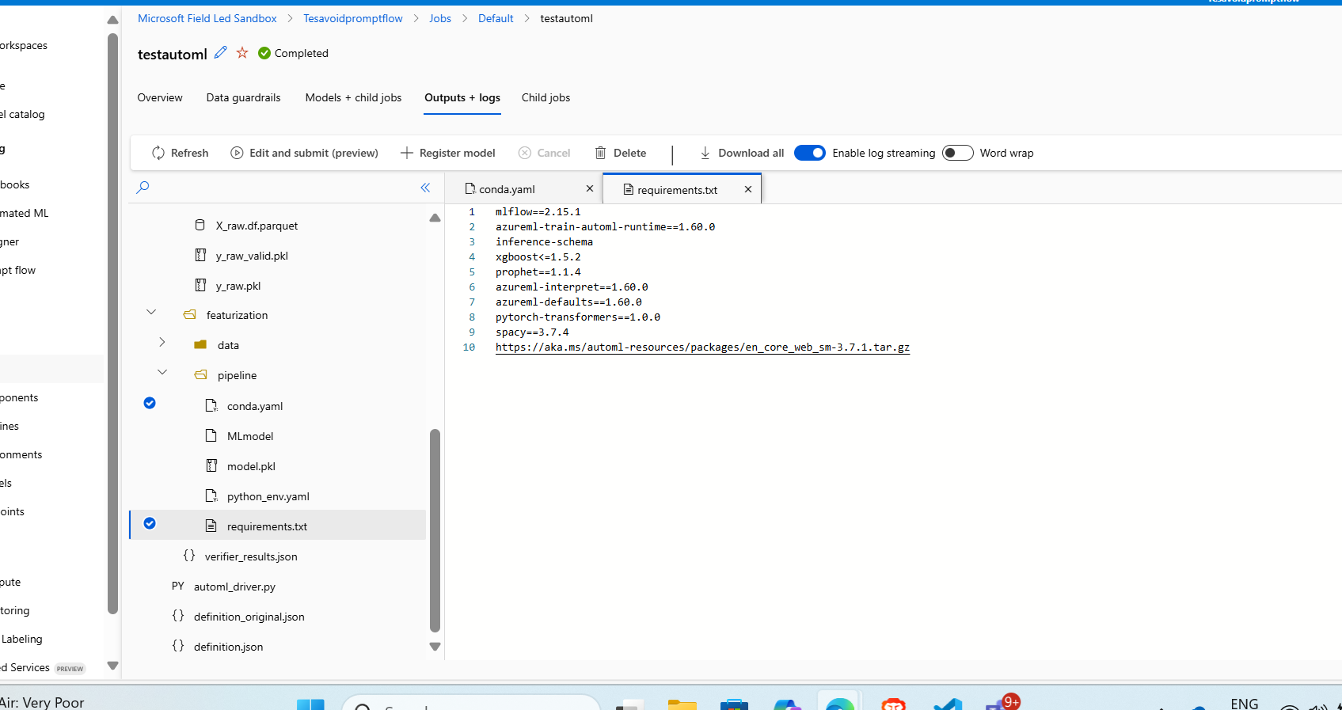The width and height of the screenshot is (1342, 710).
Task: Open the Data guardrails tab
Action: [x=244, y=97]
